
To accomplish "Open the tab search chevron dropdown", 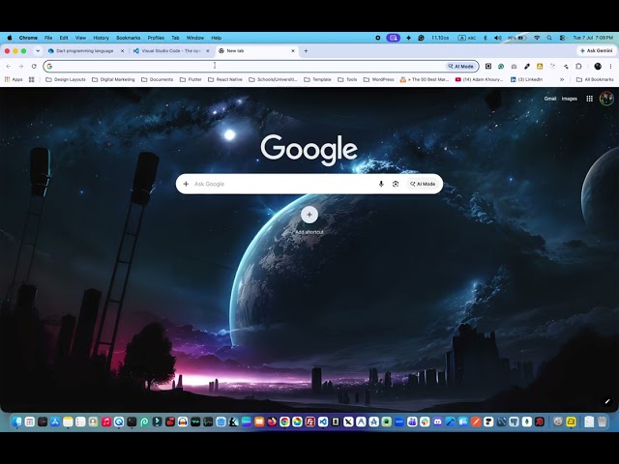I will click(x=38, y=51).
